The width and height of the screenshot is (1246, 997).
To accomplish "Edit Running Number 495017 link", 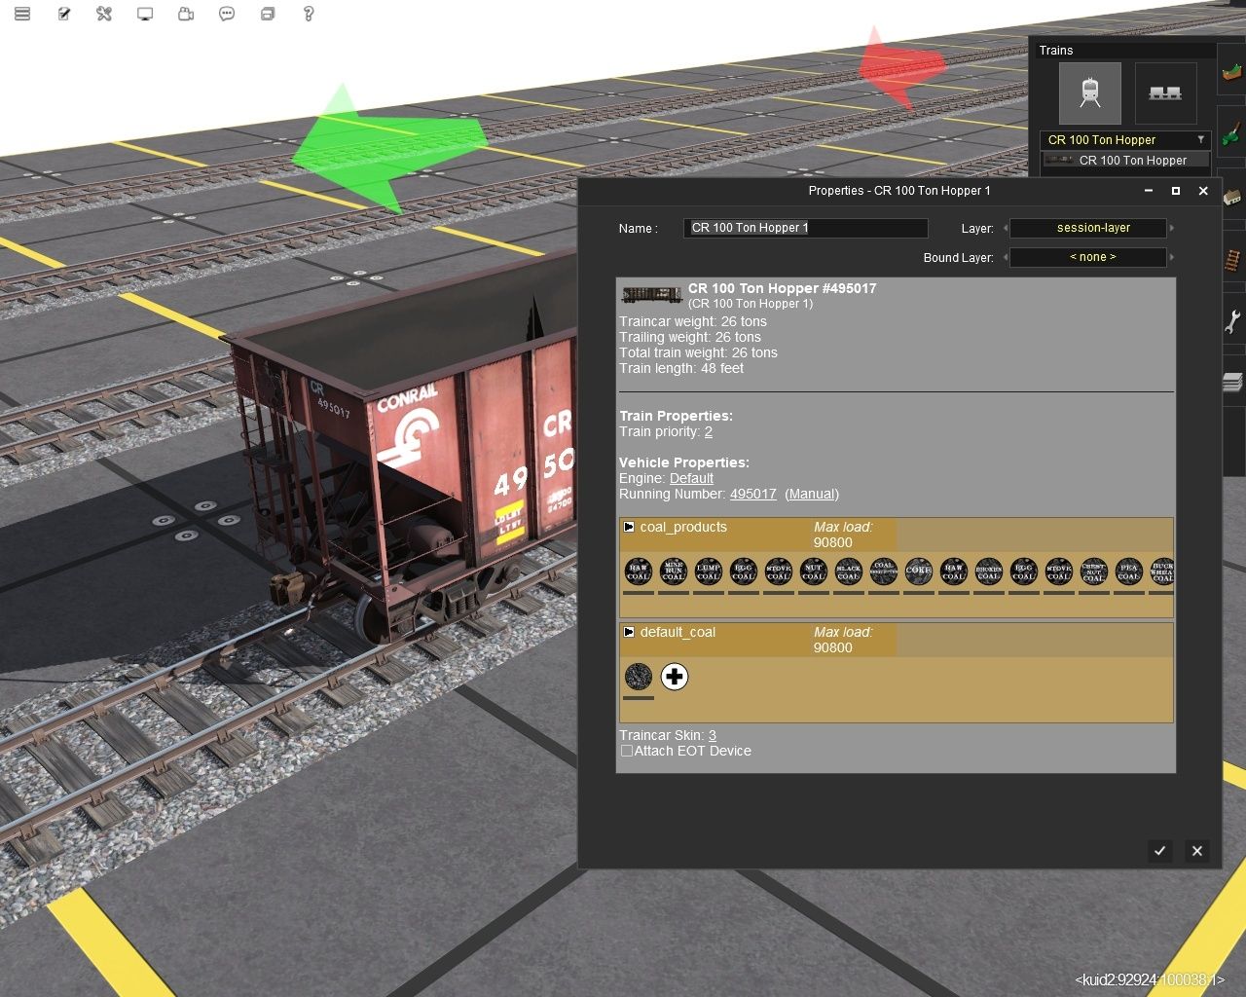I will (753, 494).
